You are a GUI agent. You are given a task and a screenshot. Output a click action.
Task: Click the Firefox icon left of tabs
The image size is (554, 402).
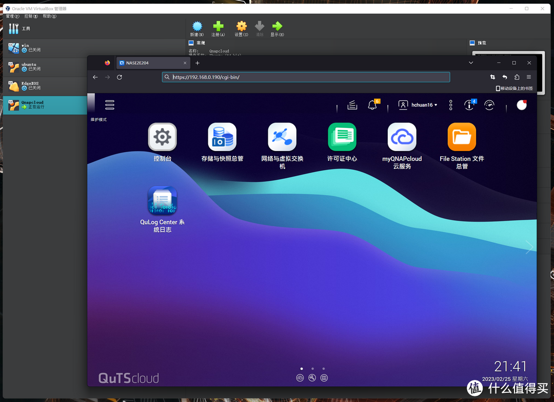(107, 63)
